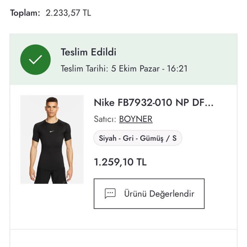Click the Toplam label
The image size is (247, 247).
[25, 13]
